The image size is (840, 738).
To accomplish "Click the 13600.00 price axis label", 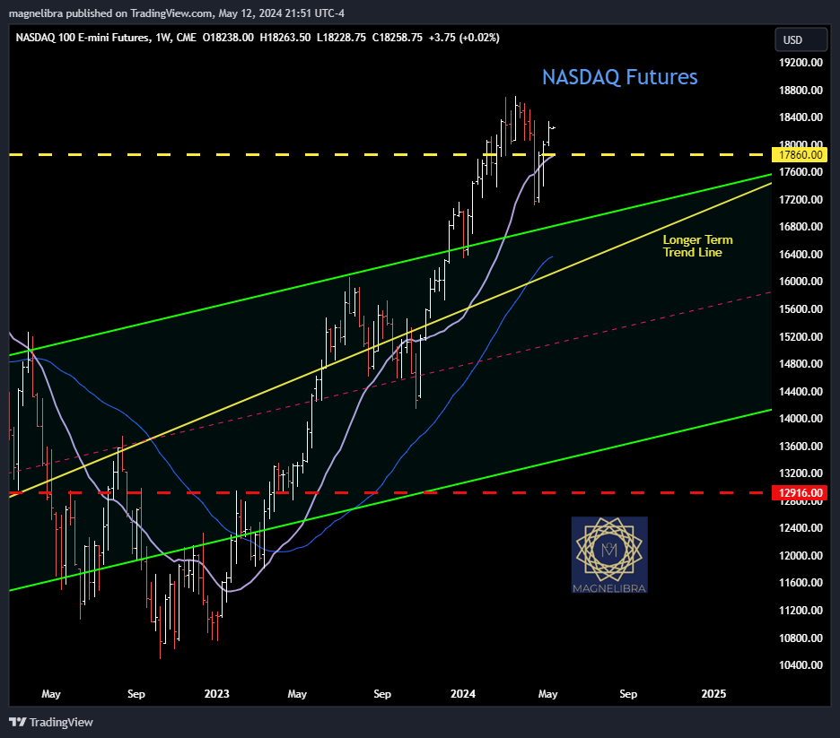I will (801, 447).
